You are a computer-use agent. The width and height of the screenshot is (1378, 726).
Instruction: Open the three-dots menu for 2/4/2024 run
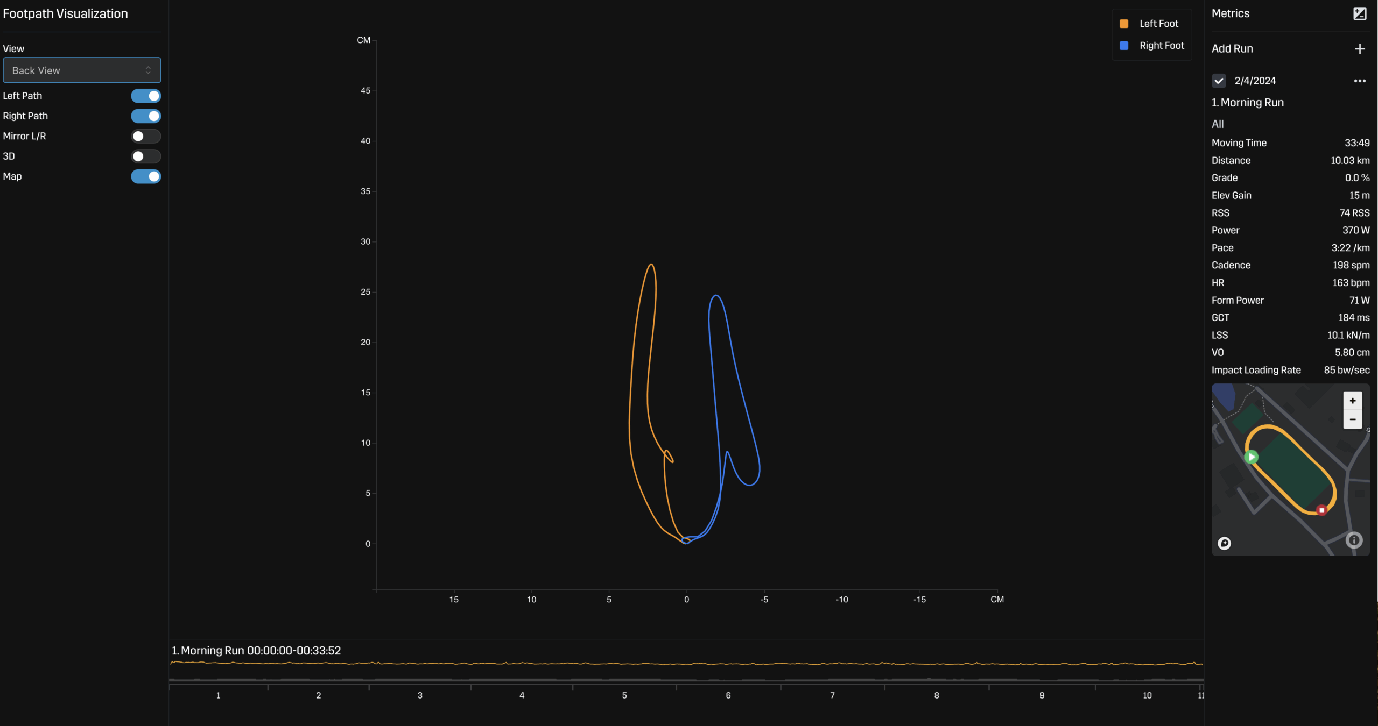(1359, 81)
